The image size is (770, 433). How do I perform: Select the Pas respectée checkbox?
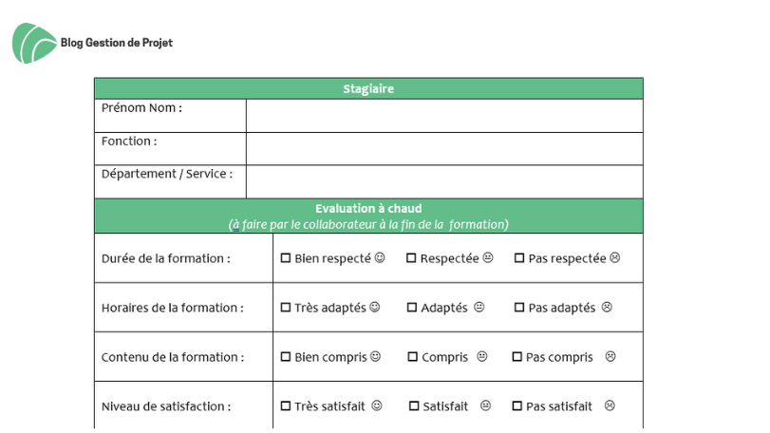click(519, 257)
